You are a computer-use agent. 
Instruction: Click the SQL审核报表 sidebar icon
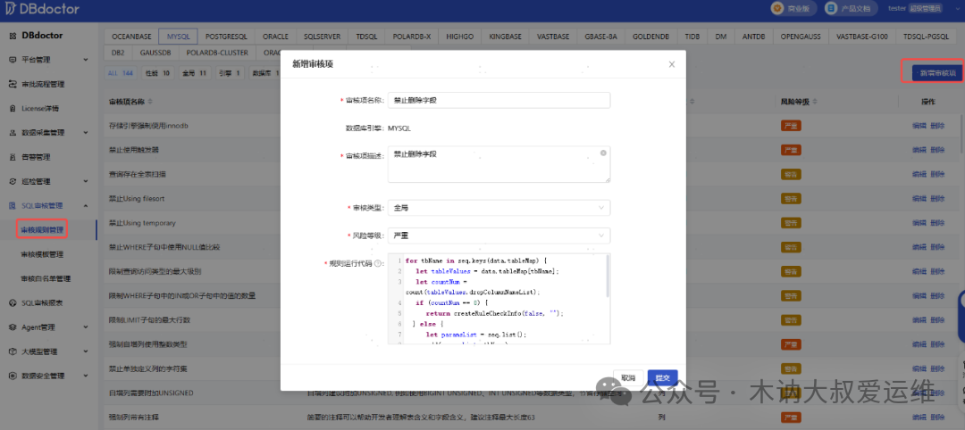coord(13,302)
